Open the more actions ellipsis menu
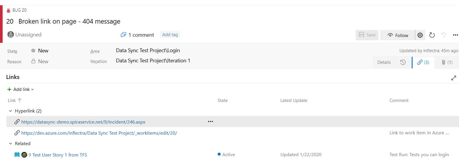 coord(455,35)
